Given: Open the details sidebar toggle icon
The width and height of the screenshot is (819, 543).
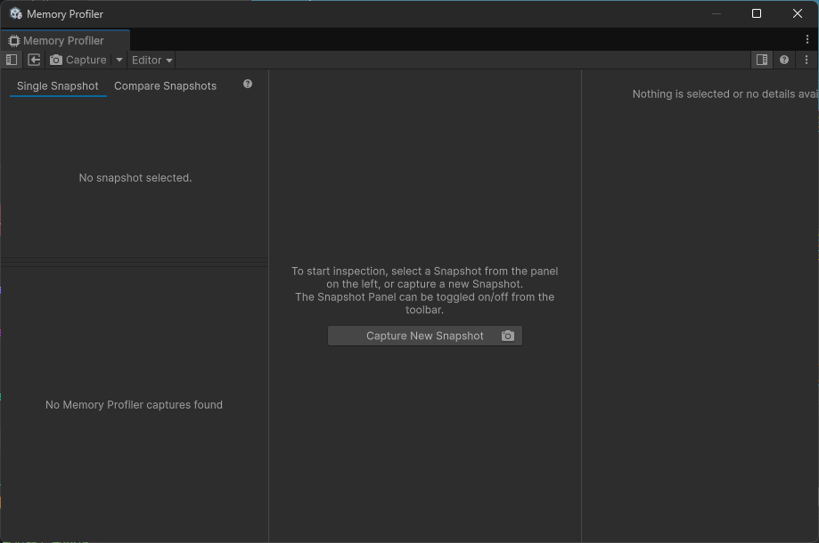Looking at the screenshot, I should click(x=762, y=59).
